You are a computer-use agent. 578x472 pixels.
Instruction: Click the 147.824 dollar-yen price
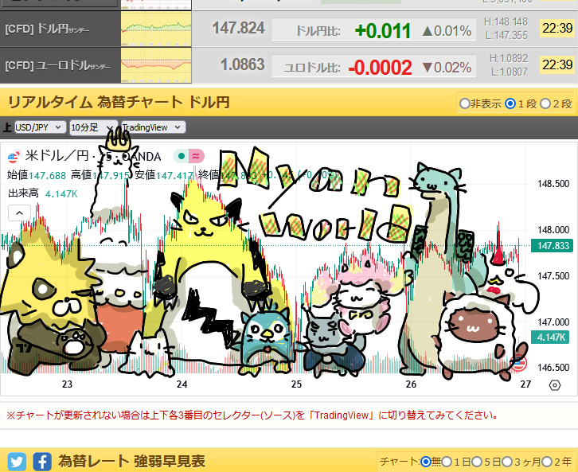point(239,28)
